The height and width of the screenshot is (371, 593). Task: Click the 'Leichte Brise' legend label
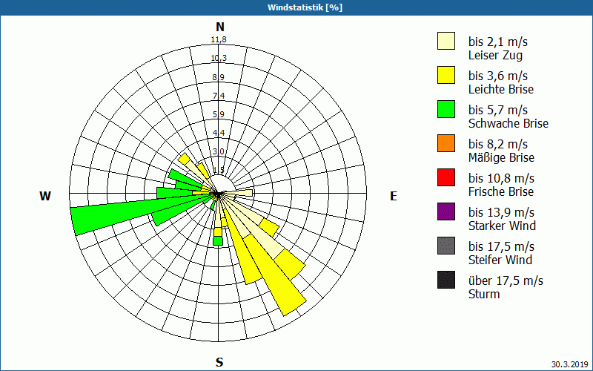coord(501,89)
